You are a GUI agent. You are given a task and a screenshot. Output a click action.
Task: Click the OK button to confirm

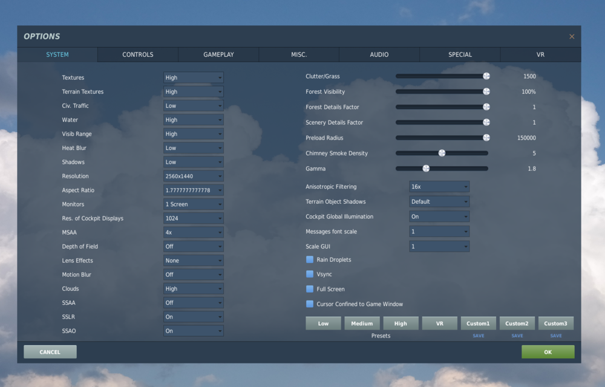coord(548,351)
